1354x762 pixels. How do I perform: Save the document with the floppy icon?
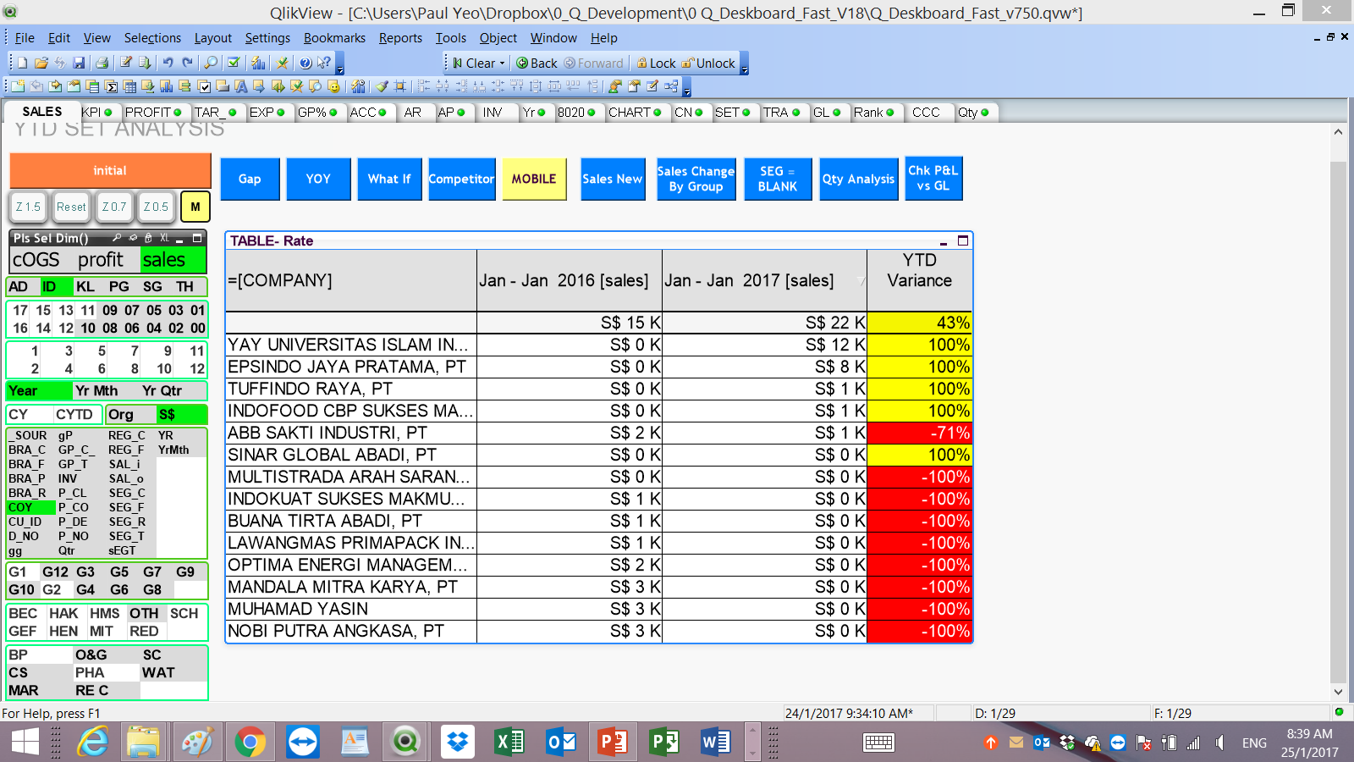coord(79,63)
